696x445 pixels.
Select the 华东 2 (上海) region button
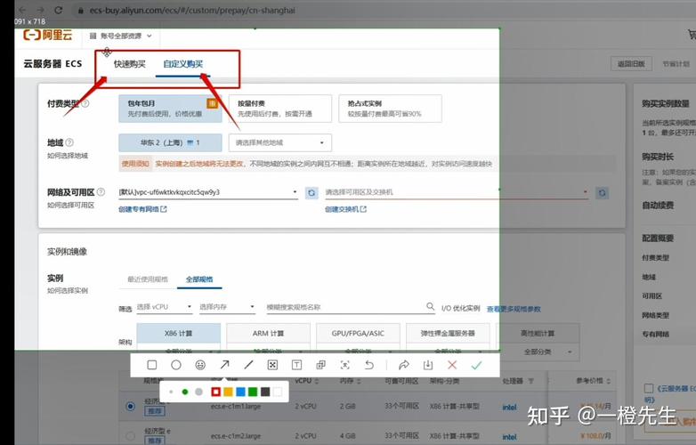170,142
